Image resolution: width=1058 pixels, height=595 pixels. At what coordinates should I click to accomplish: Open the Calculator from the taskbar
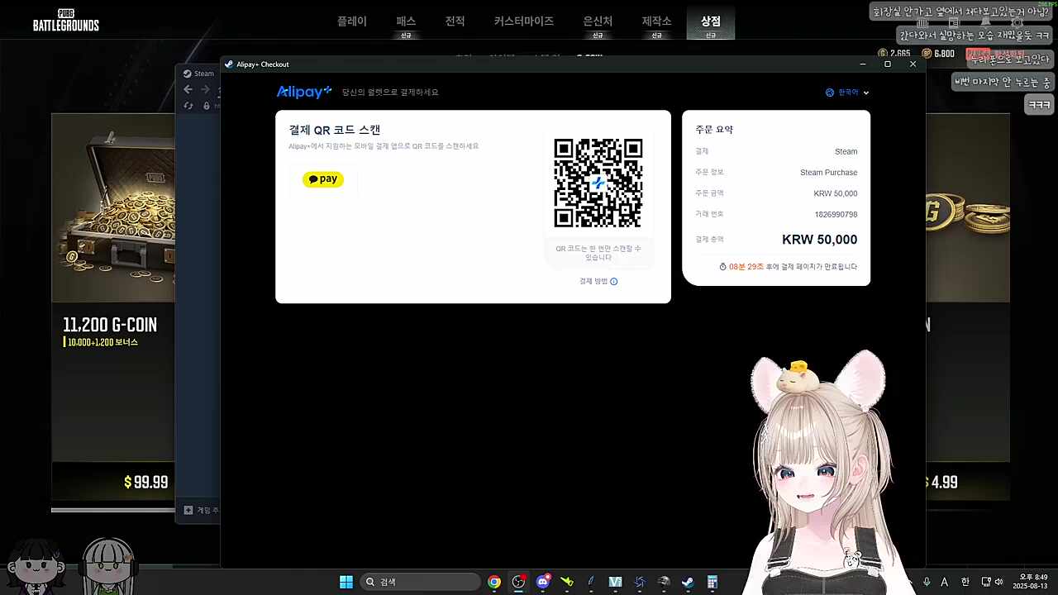tap(712, 582)
